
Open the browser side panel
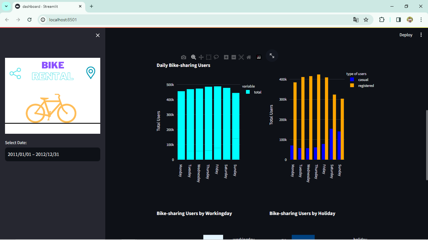pos(399,20)
